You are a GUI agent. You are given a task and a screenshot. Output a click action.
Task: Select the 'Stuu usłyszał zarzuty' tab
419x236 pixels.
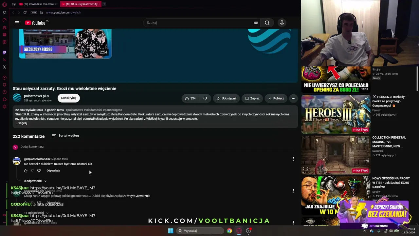[x=80, y=4]
